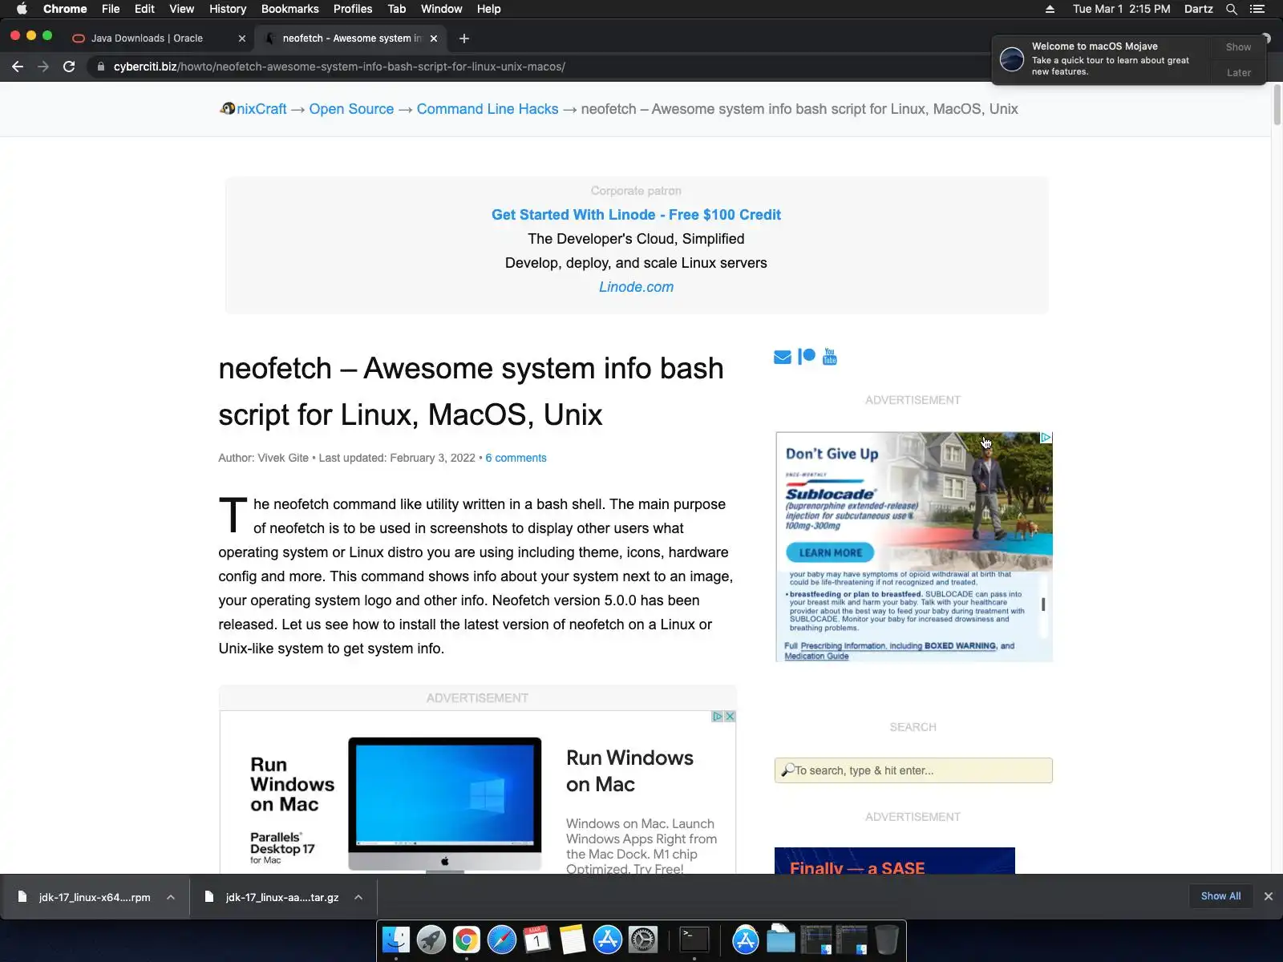Open the Trash in the Dock
This screenshot has width=1283, height=962.
click(886, 940)
